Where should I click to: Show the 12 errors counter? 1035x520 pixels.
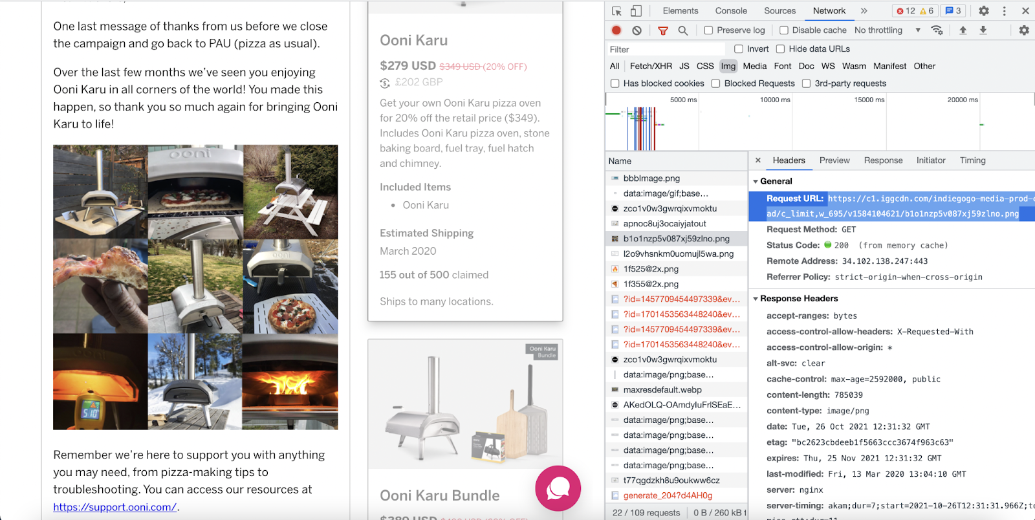point(906,11)
